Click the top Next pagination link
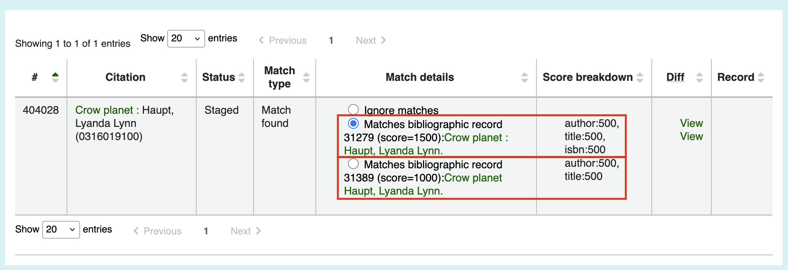Screen dimensions: 788x270 [371, 40]
